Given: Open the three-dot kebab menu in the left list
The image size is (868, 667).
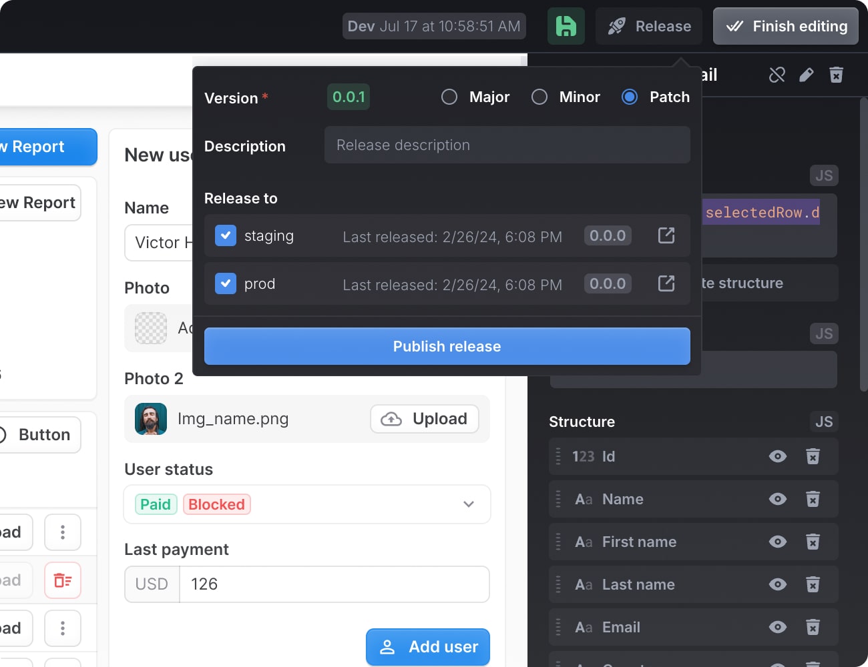Looking at the screenshot, I should coord(63,532).
